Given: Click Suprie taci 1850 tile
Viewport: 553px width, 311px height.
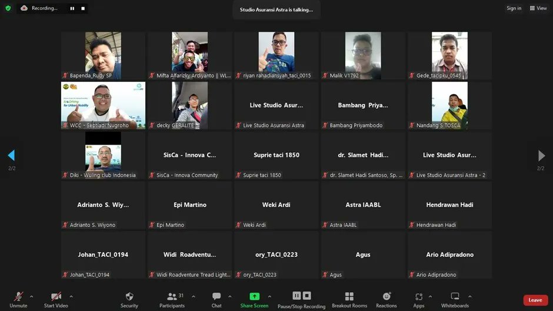Looking at the screenshot, I should click(x=276, y=155).
